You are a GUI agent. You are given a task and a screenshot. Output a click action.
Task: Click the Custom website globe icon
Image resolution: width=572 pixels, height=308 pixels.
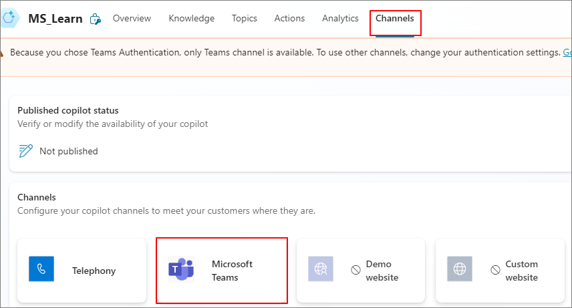(460, 269)
